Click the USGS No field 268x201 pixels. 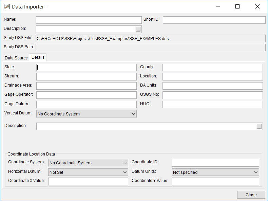(213, 95)
